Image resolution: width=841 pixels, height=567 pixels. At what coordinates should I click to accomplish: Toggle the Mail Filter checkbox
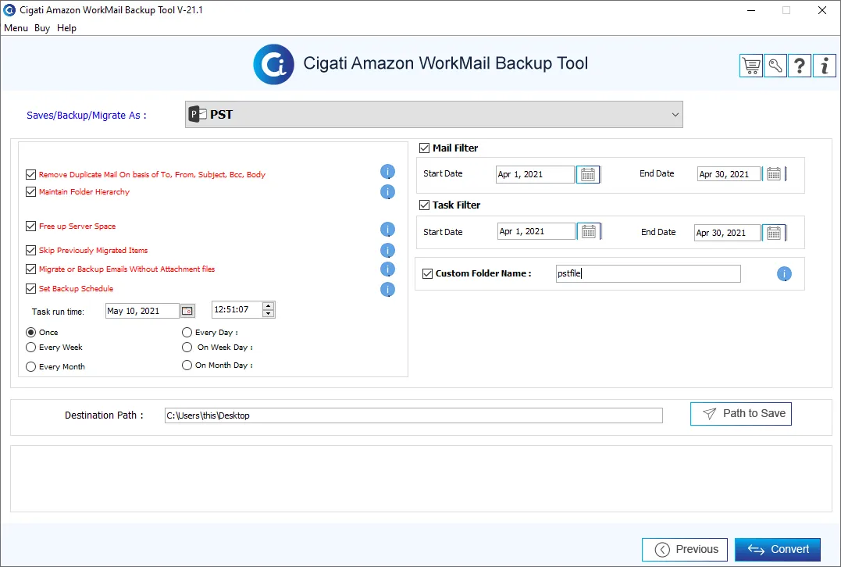point(424,148)
